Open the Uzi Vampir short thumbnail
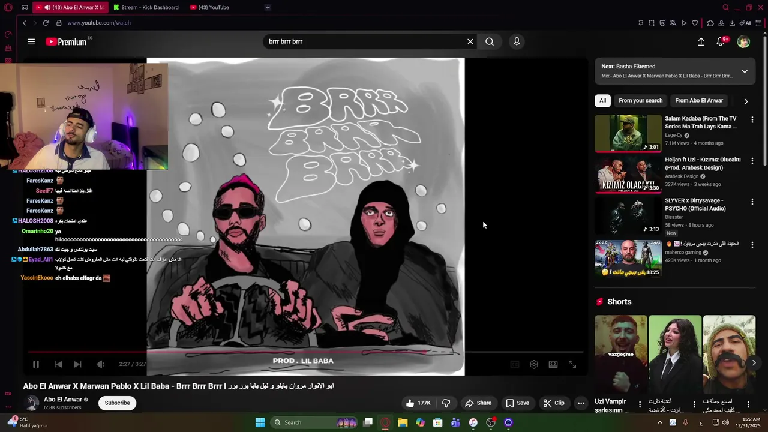The height and width of the screenshot is (432, 768). [x=621, y=354]
